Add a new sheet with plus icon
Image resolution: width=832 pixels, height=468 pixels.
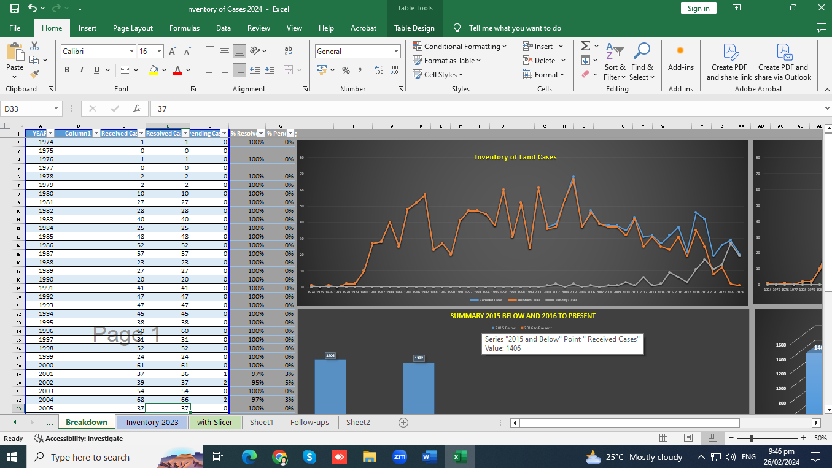(x=403, y=423)
